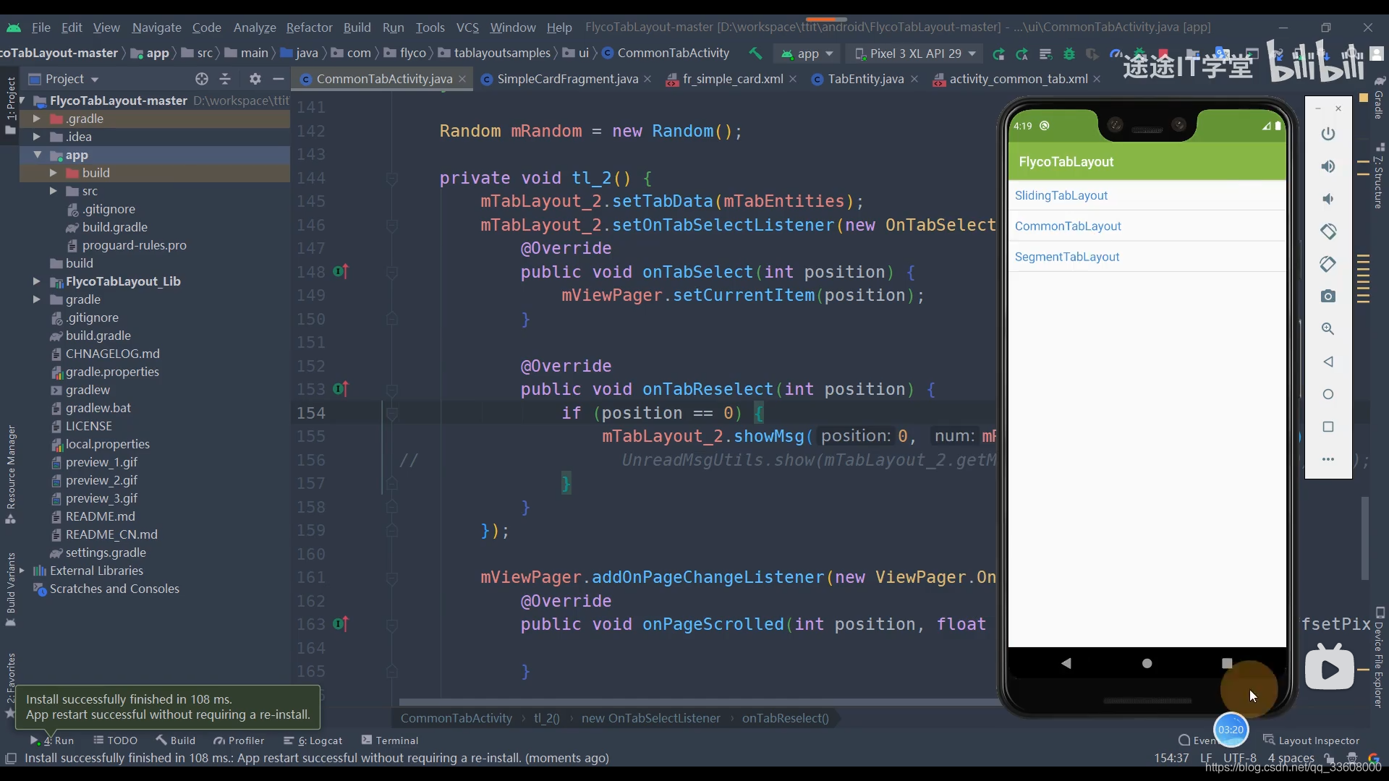Open the File menu

click(41, 27)
